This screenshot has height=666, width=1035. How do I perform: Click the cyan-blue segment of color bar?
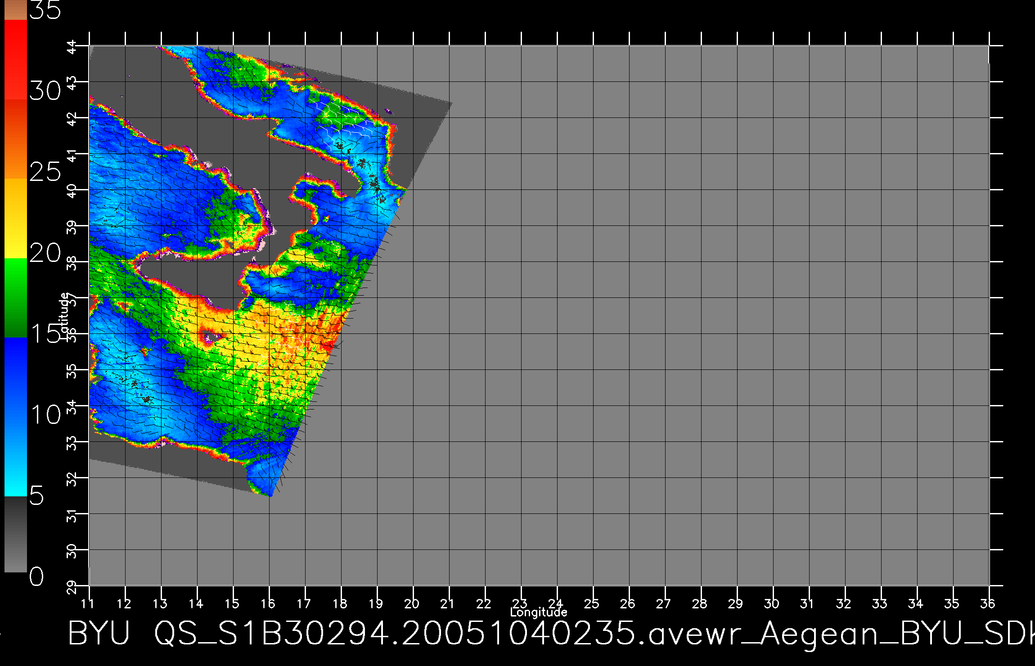(x=16, y=417)
